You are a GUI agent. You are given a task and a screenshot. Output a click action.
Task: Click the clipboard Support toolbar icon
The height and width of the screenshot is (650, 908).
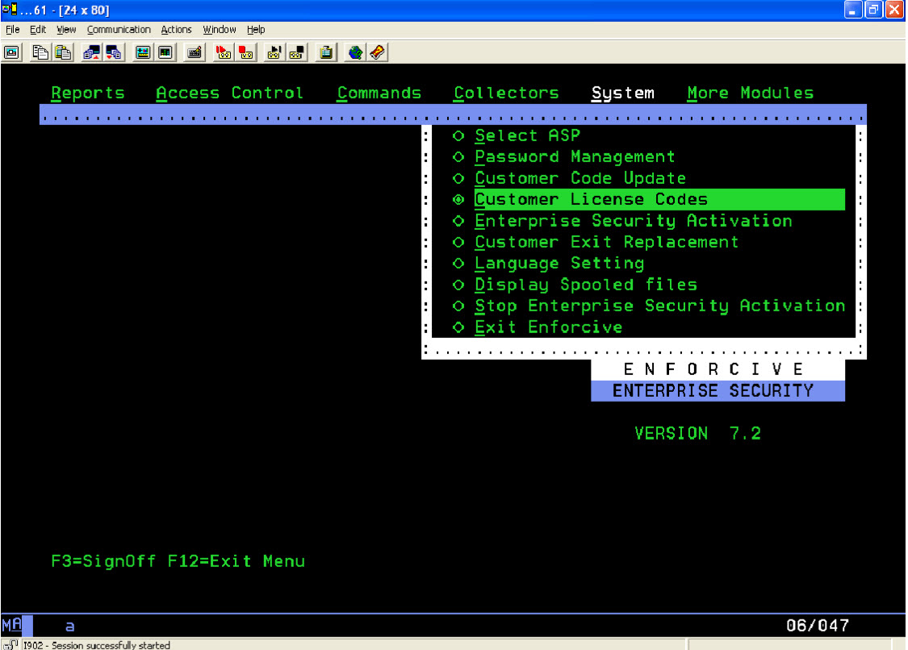pyautogui.click(x=326, y=52)
